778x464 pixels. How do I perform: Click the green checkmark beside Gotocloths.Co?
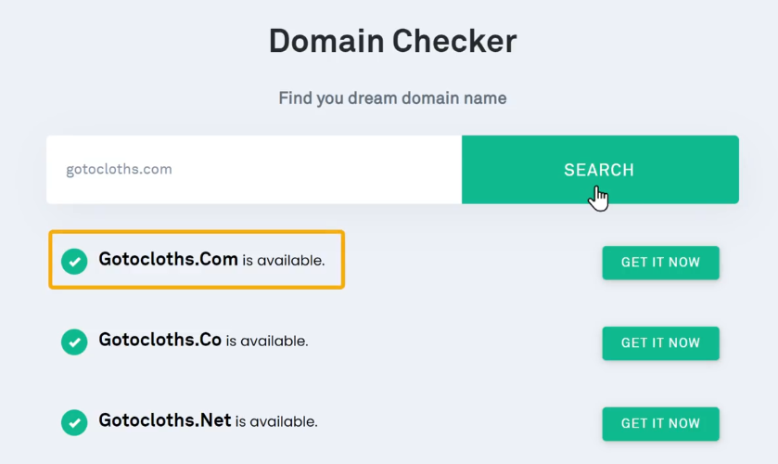pos(74,342)
